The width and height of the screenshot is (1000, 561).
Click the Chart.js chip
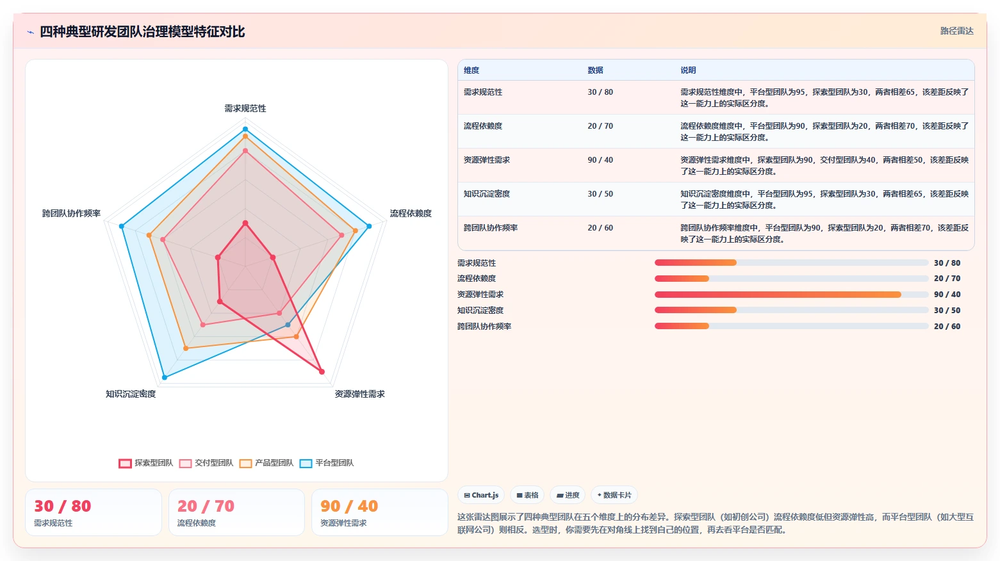(x=481, y=495)
